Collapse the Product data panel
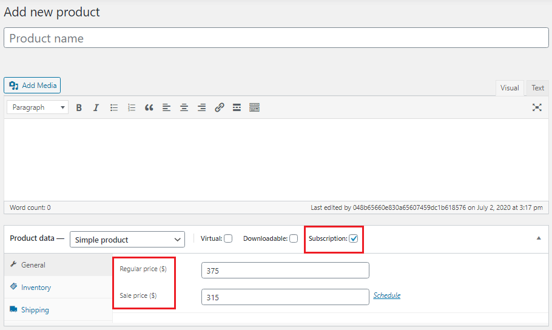Viewport: 552px width, 330px height. pos(539,238)
